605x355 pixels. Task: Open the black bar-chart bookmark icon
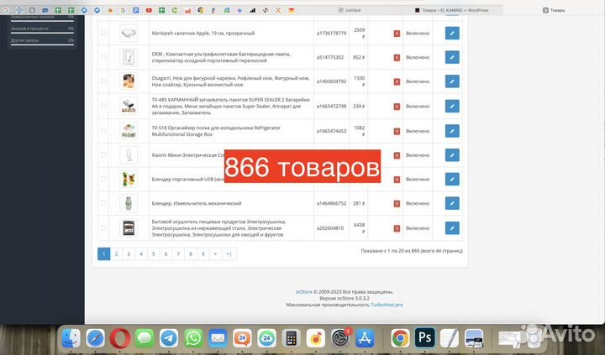click(252, 10)
